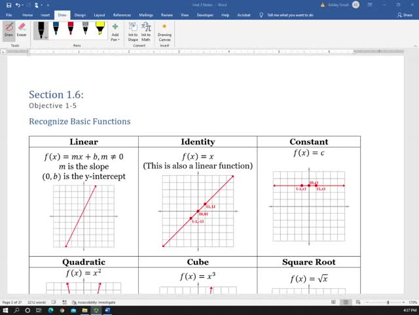The width and height of the screenshot is (419, 315).
Task: Choose the black pen
Action: [x=41, y=30]
